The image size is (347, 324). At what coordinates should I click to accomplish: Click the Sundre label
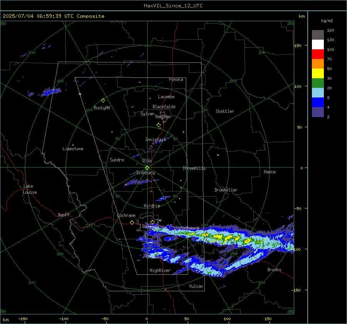coord(117,160)
